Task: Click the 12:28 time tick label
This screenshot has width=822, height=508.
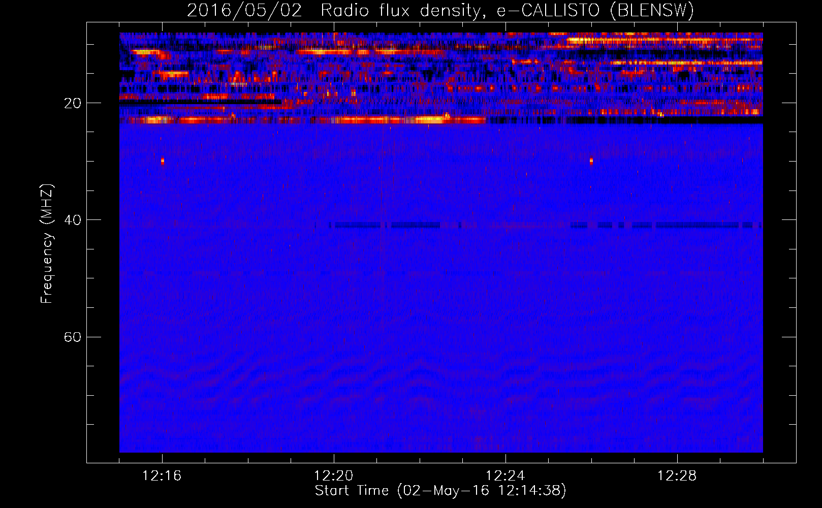Action: coord(677,476)
